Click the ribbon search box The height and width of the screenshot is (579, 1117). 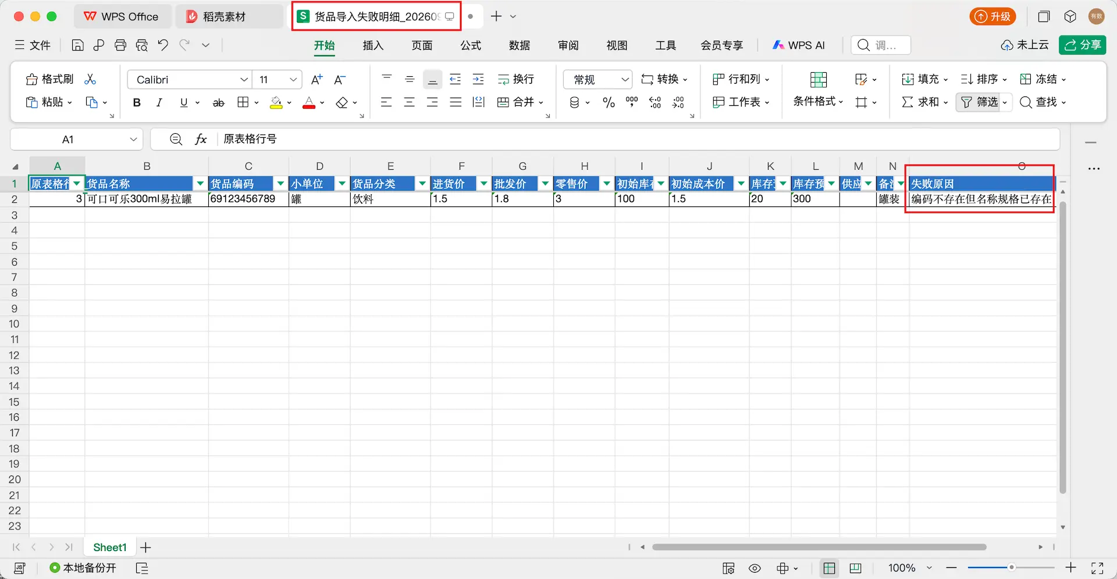(x=881, y=45)
